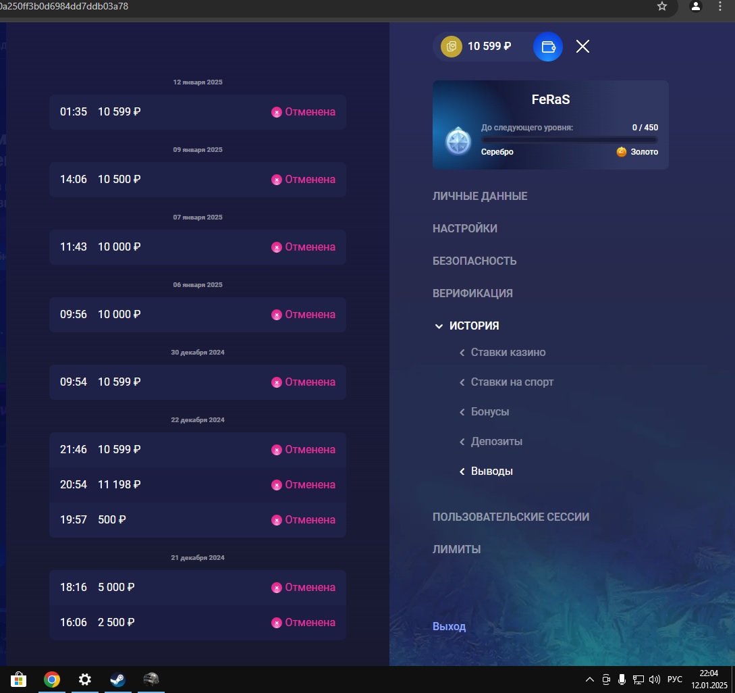The image size is (735, 693).
Task: Open ЛИЧНЫЕ ДАННЫЕ menu item
Action: [479, 196]
